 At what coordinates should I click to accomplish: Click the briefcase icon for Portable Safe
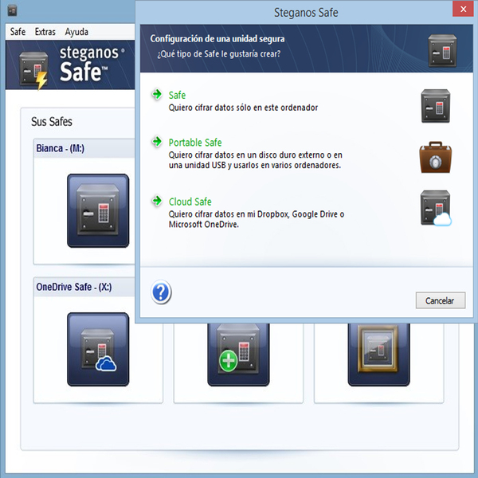436,157
